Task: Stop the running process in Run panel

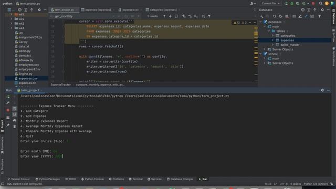Action: point(8,110)
